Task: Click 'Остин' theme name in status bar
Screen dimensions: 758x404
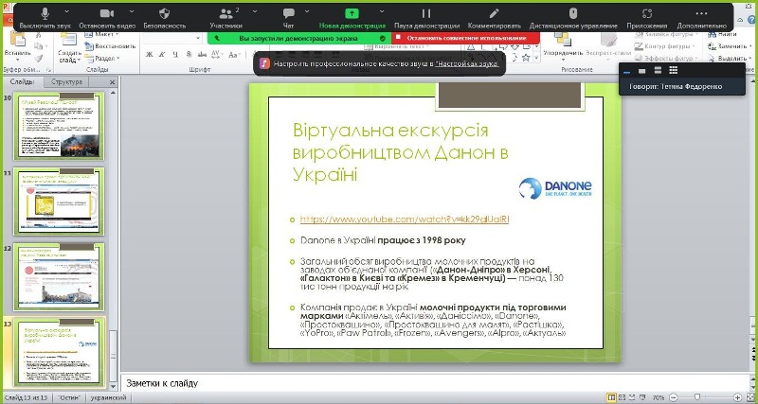Action: click(x=69, y=397)
